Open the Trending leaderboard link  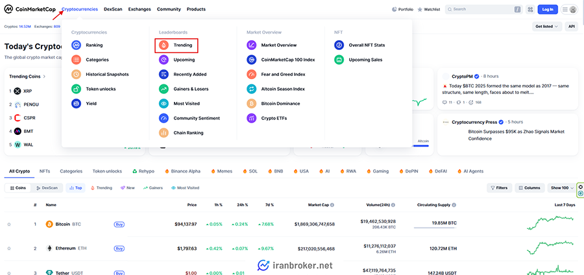click(176, 45)
